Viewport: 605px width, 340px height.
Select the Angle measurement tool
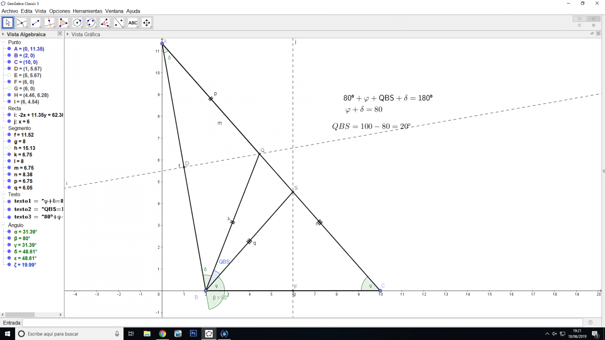[105, 23]
